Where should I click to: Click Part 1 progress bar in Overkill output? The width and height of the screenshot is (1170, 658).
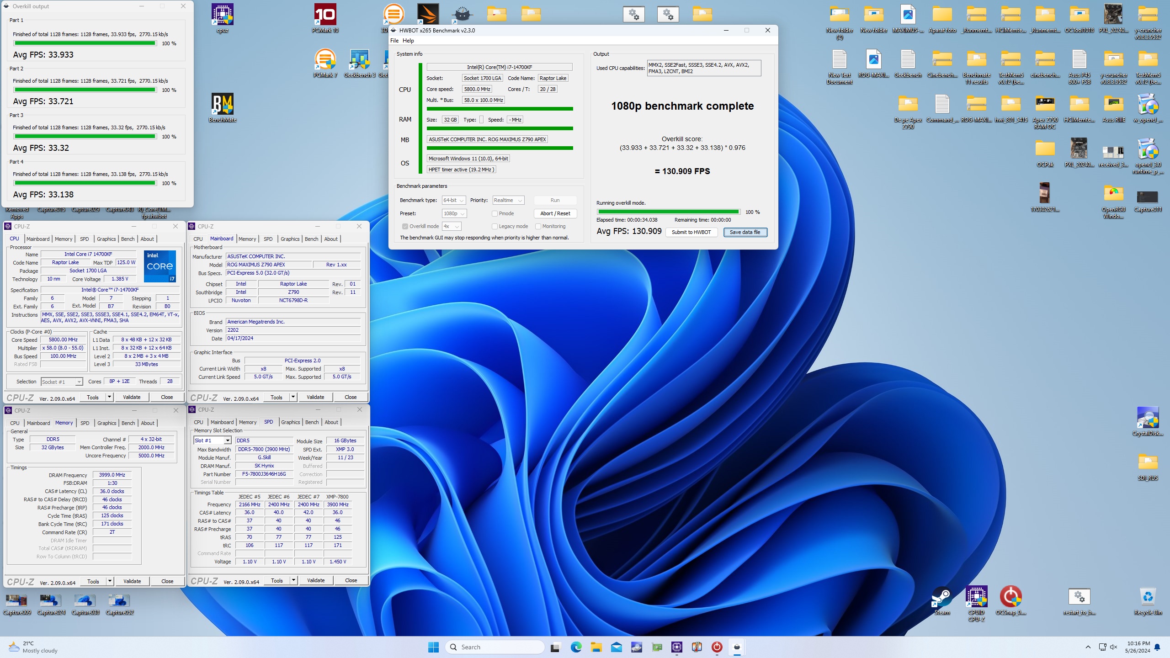[85, 43]
